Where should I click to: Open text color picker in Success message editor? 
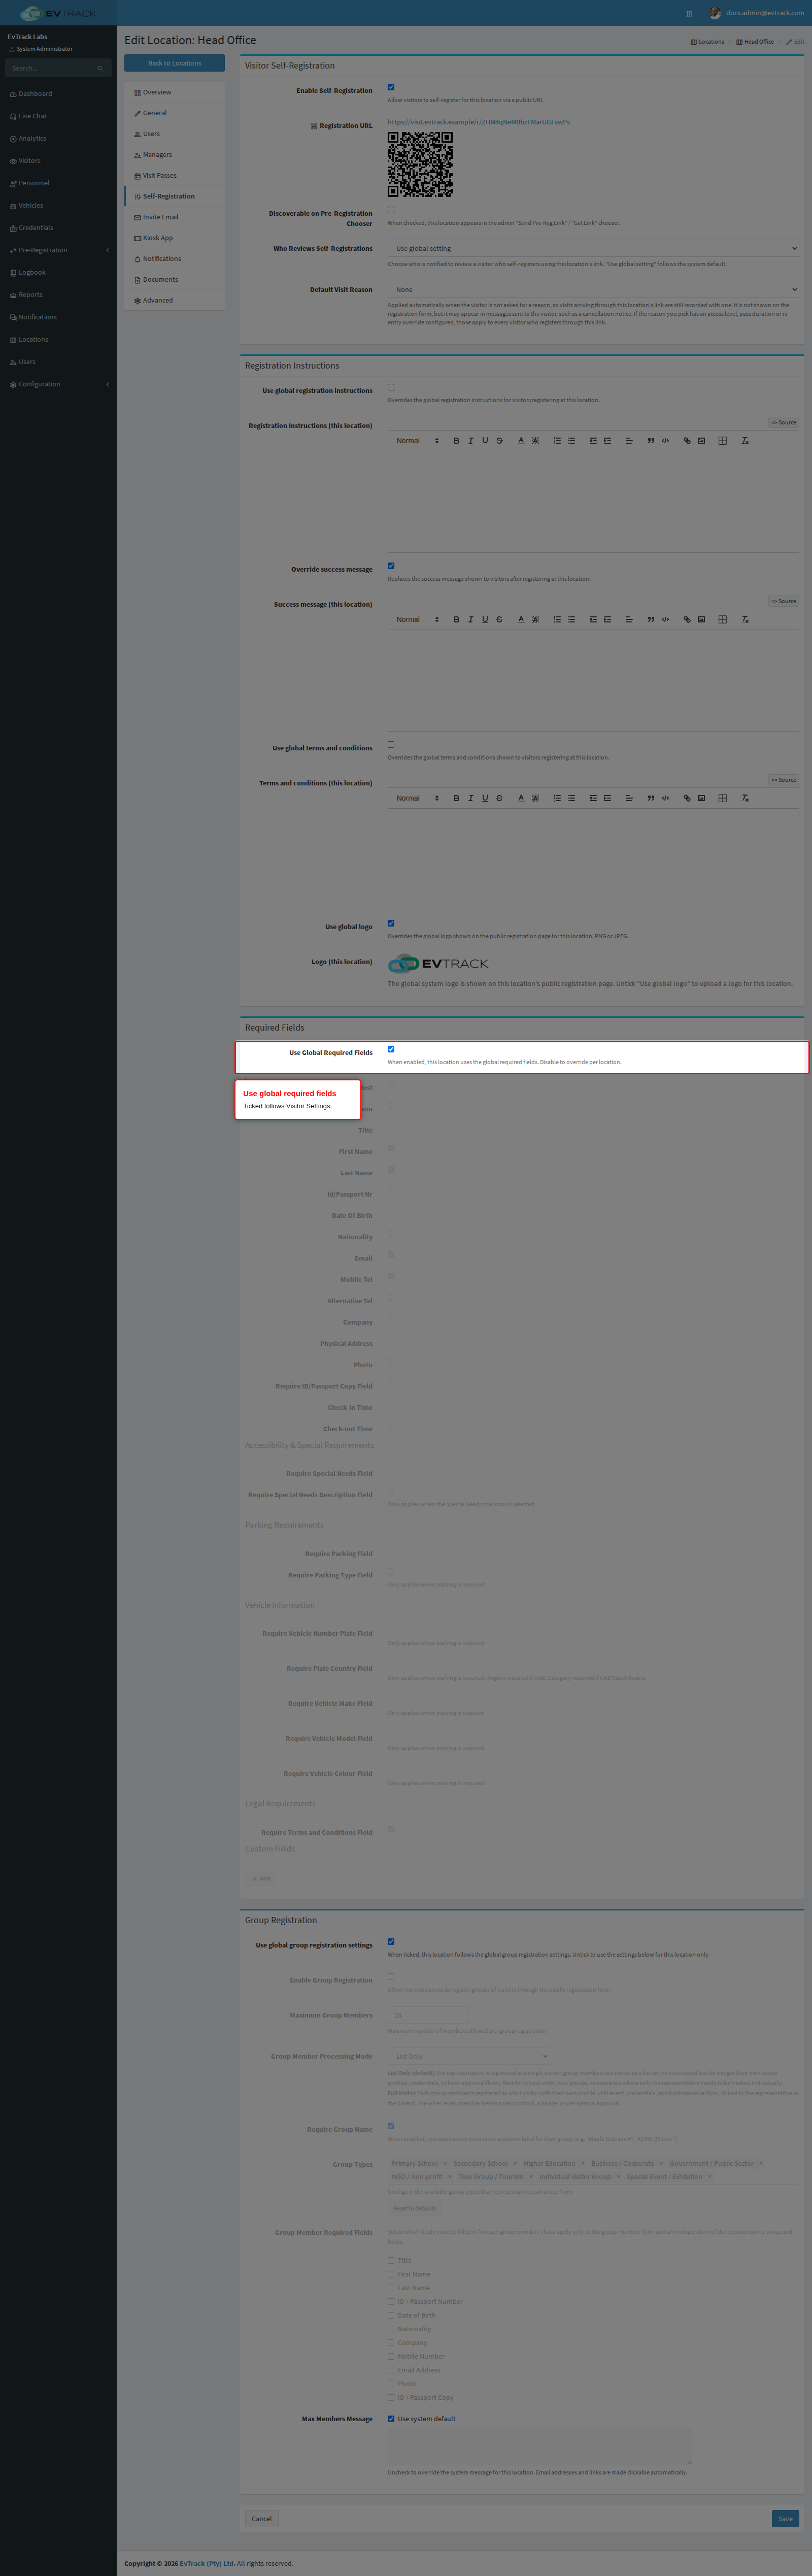(x=521, y=620)
